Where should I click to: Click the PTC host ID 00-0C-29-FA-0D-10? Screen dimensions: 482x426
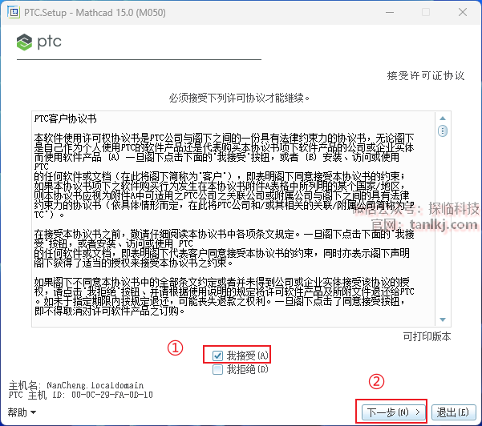[112, 395]
